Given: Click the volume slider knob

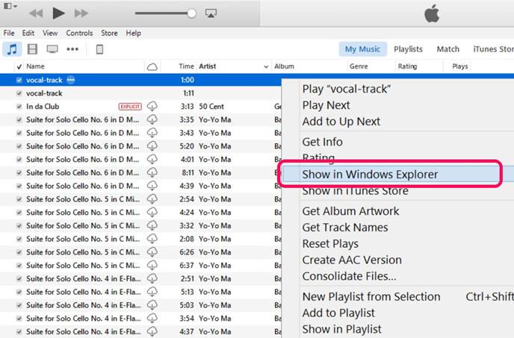Looking at the screenshot, I should click(x=192, y=13).
